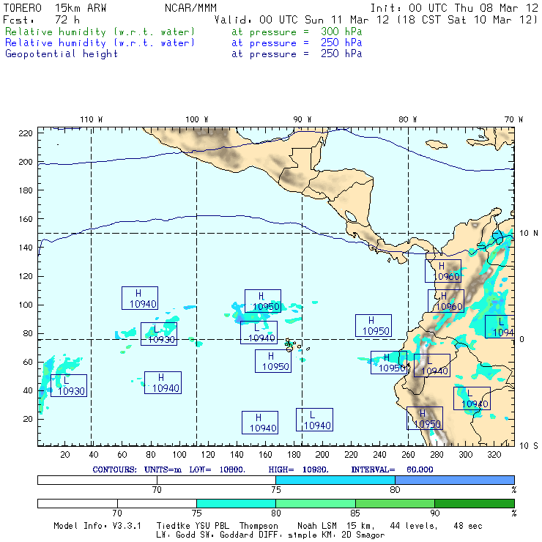Select the '90 W' longitude label

pos(302,119)
